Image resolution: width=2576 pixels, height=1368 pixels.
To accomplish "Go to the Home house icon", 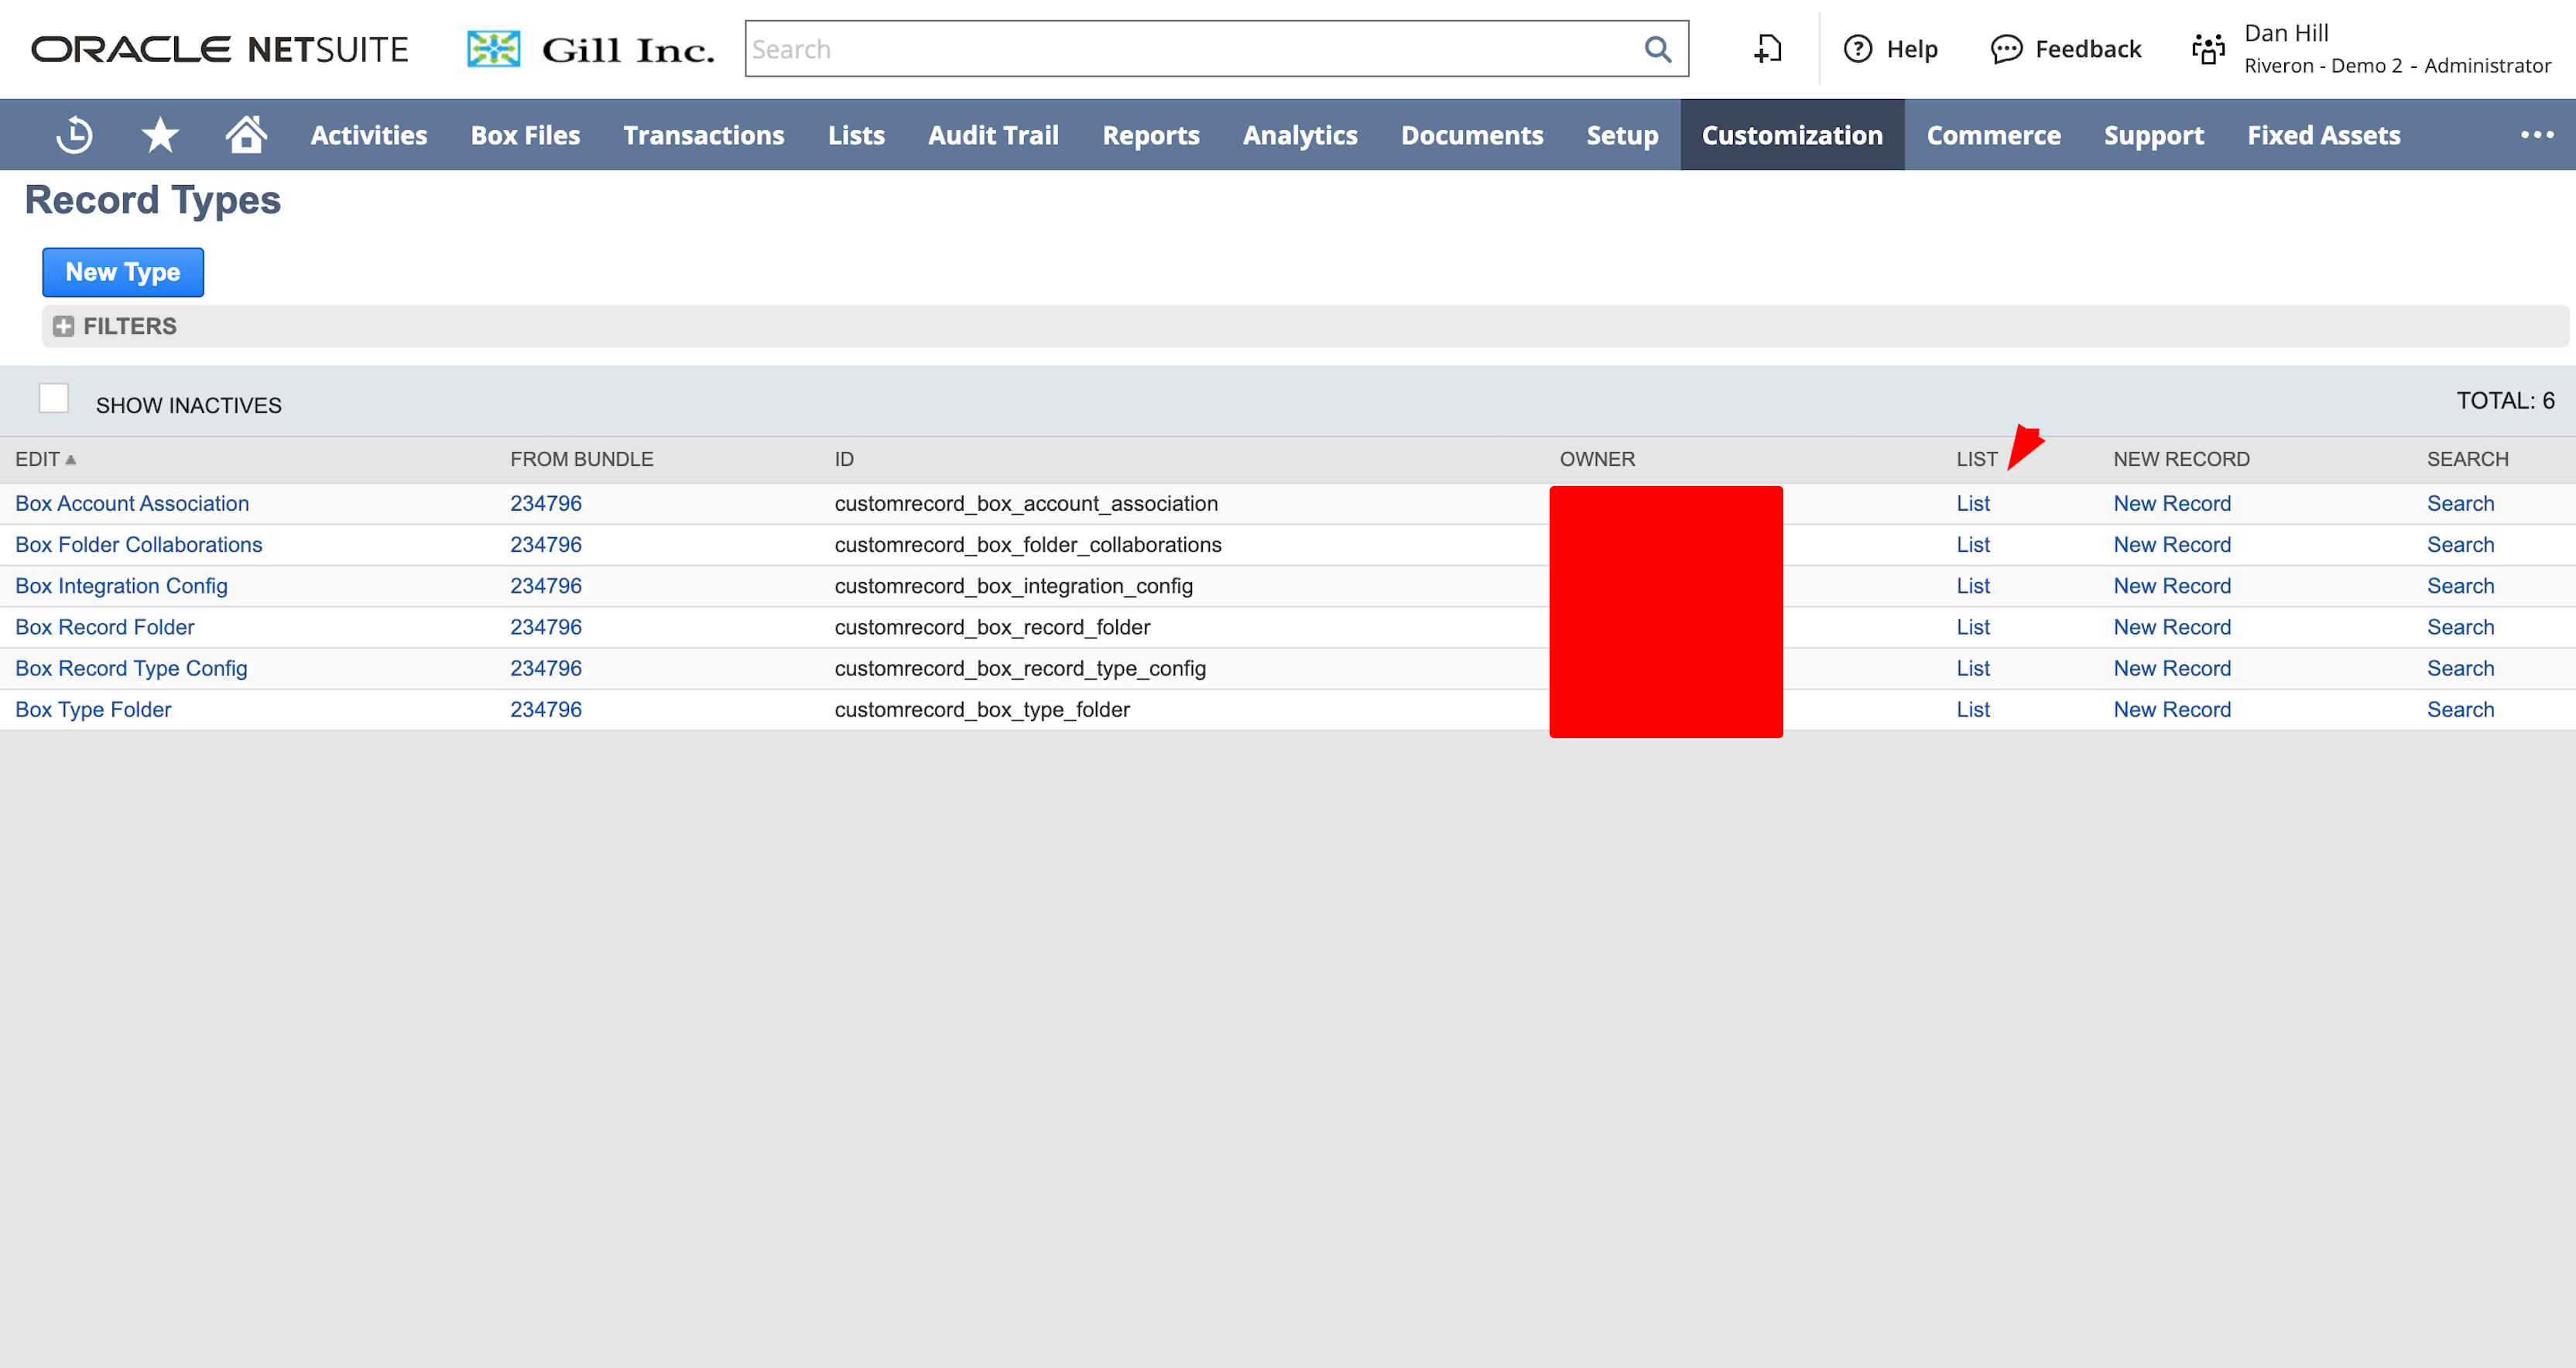I will point(246,135).
